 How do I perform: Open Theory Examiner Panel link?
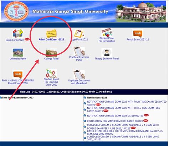click(107, 59)
